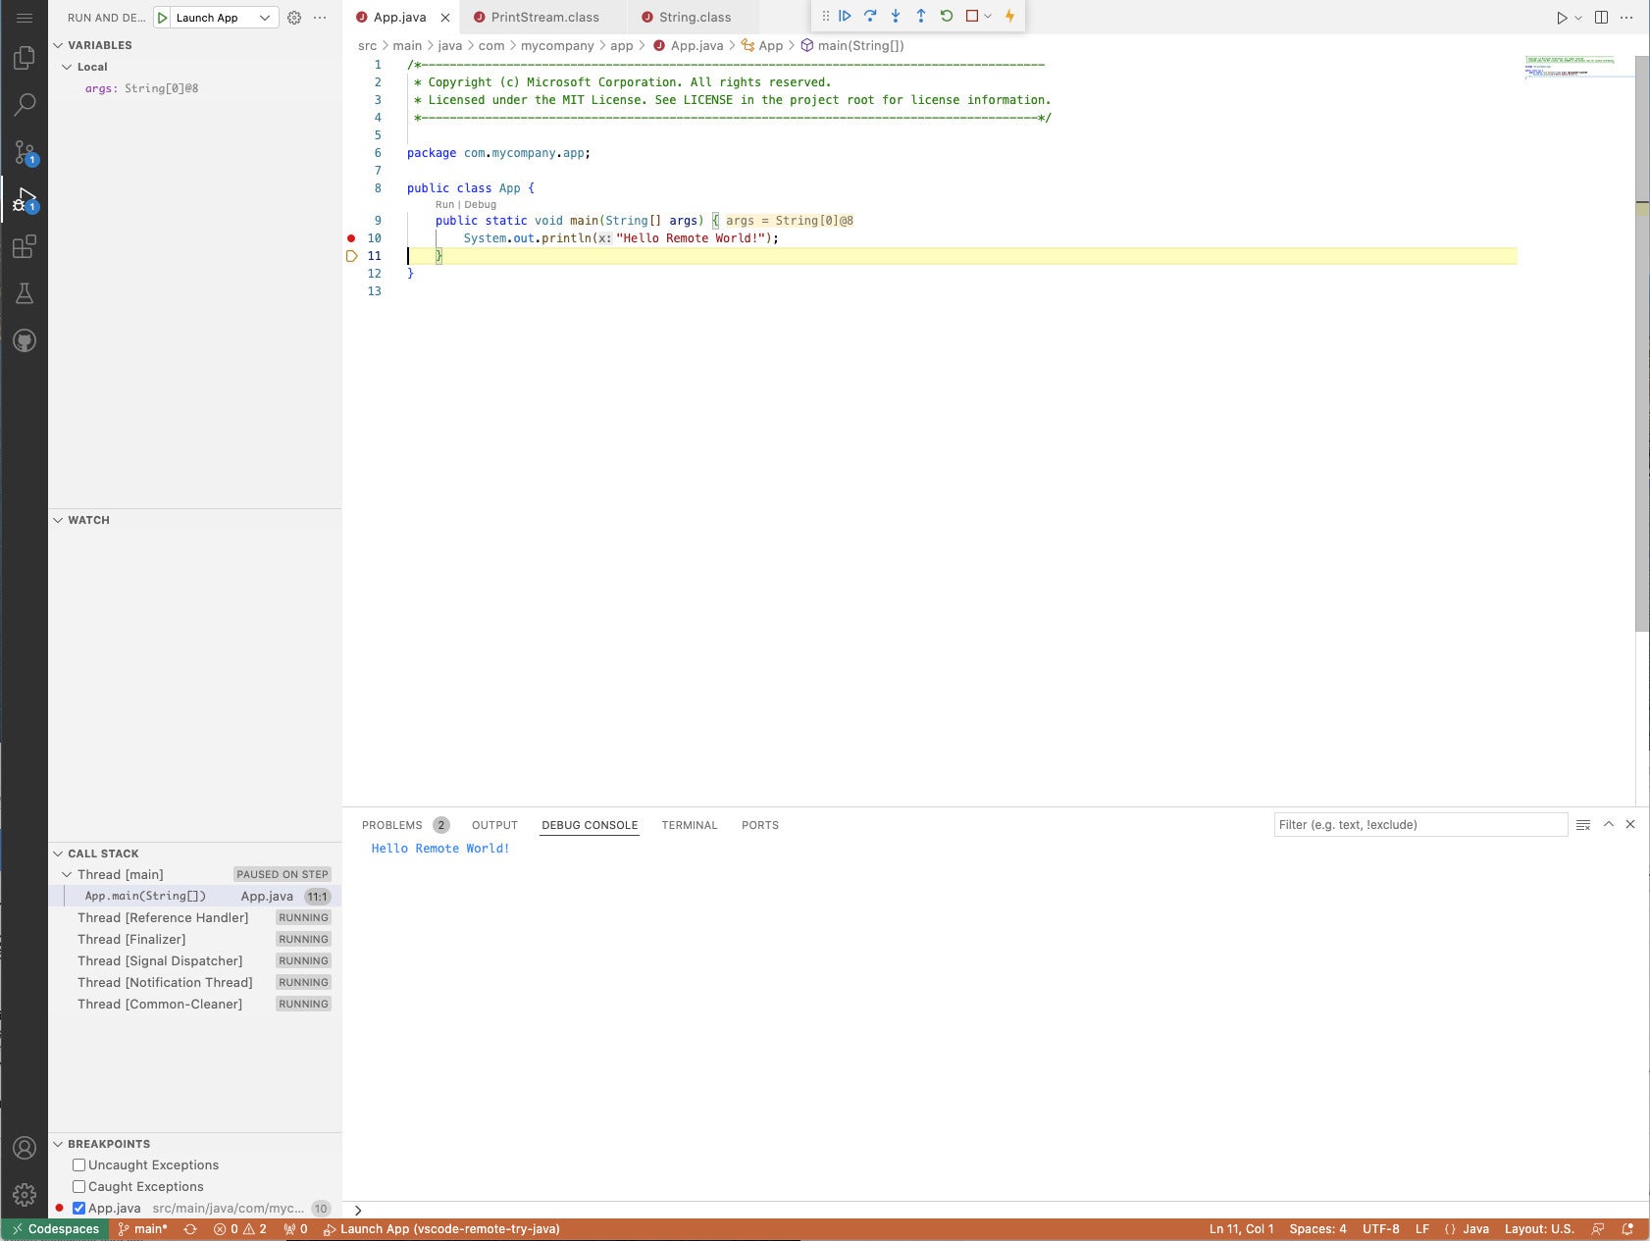Open notifications bell in status bar
Screen dimensions: 1650x1241
pyautogui.click(x=1628, y=1229)
